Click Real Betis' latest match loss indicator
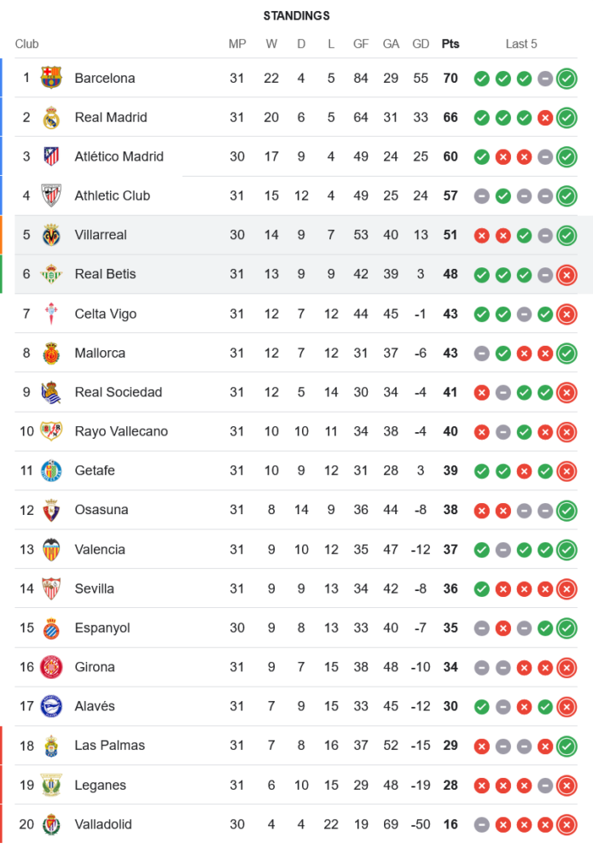Viewport: 593px width, 854px height. (566, 275)
